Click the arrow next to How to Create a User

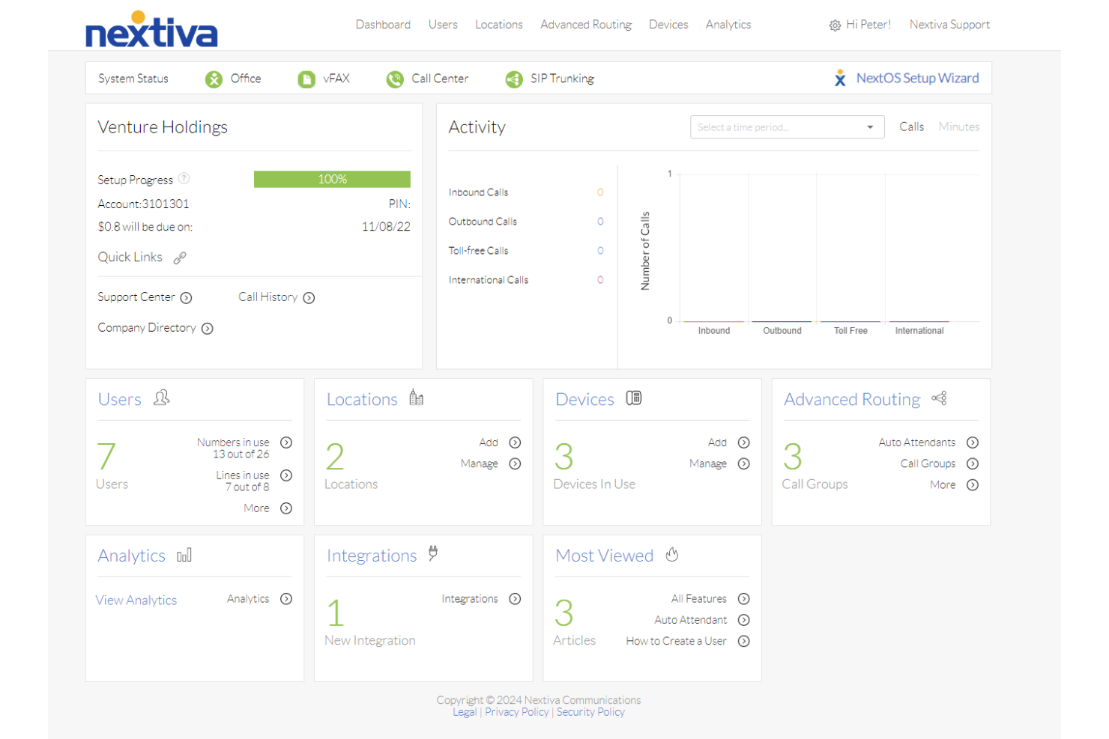click(744, 641)
